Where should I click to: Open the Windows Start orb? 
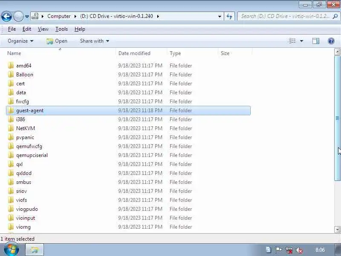click(12, 250)
